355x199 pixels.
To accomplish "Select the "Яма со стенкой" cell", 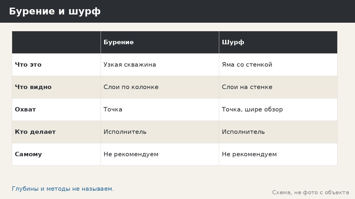I will pos(278,65).
